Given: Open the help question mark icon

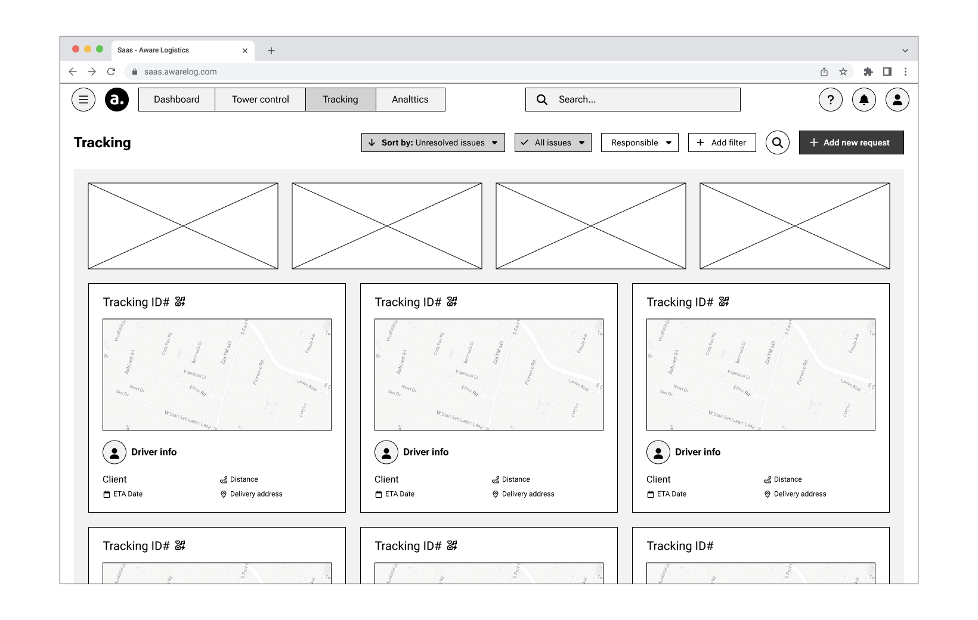Looking at the screenshot, I should (x=831, y=100).
